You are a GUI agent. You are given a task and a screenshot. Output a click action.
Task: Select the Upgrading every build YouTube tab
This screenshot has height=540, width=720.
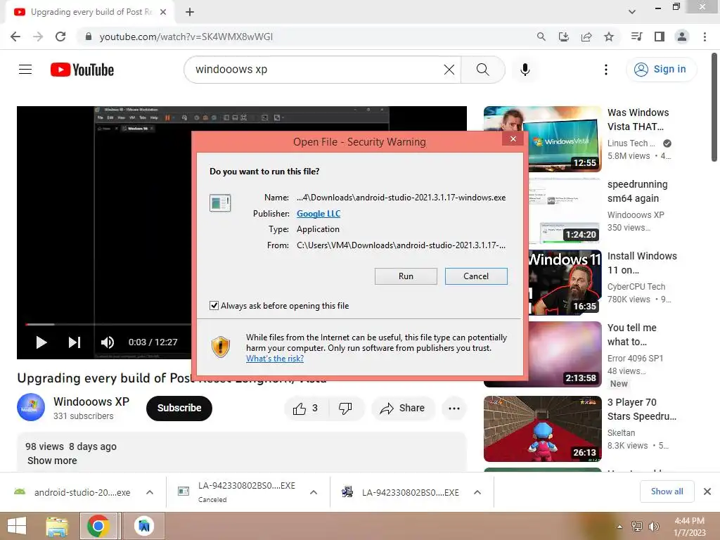[91, 12]
